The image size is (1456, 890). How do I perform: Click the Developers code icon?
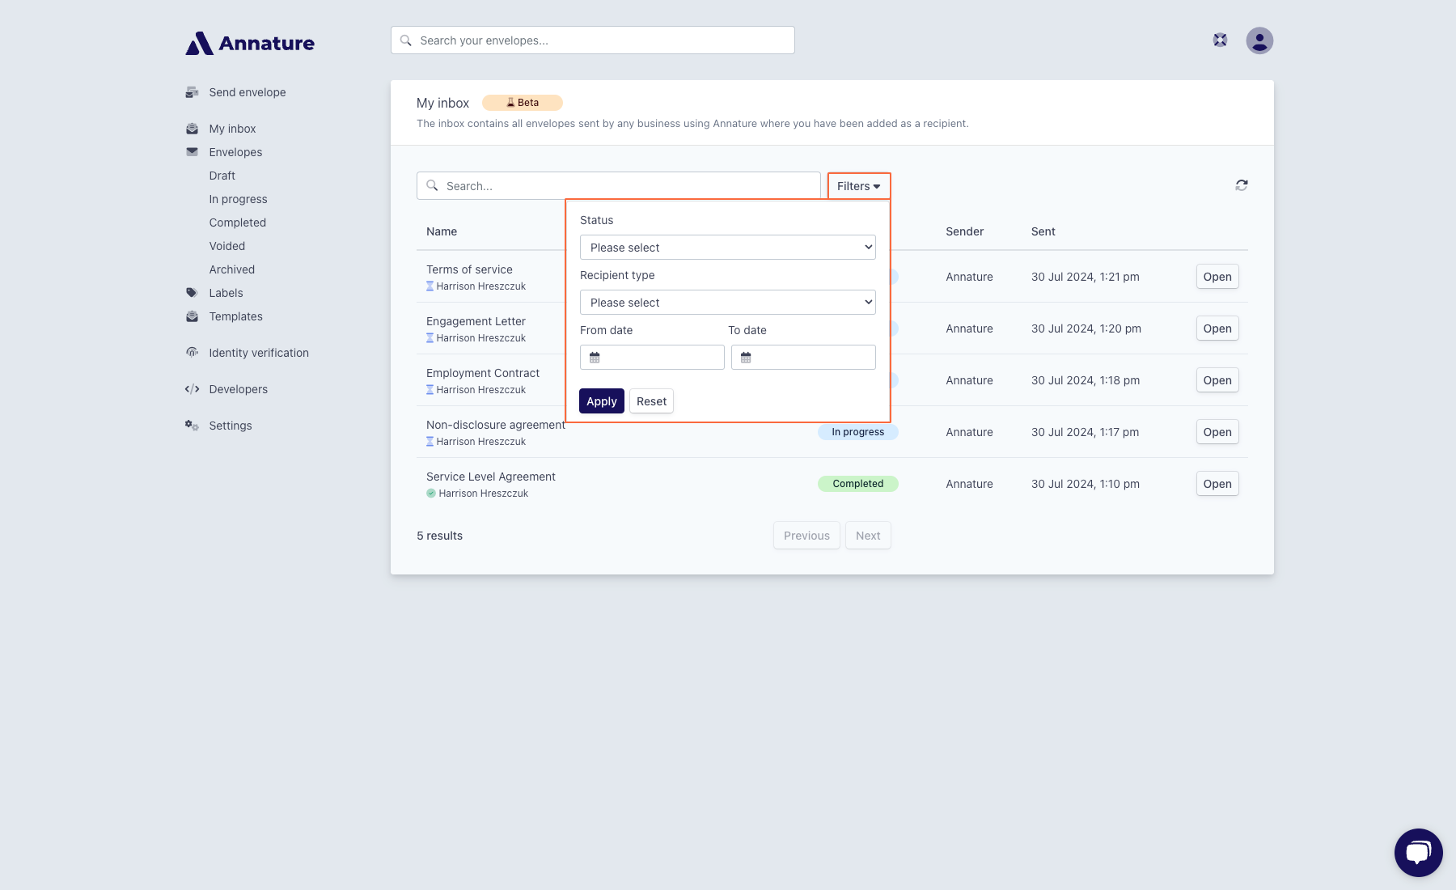[192, 389]
